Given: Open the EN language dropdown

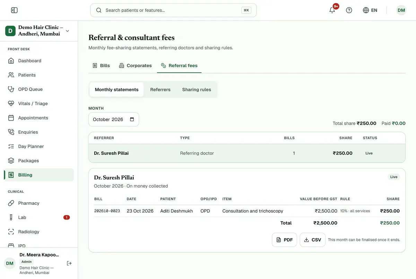Looking at the screenshot, I should pyautogui.click(x=370, y=10).
